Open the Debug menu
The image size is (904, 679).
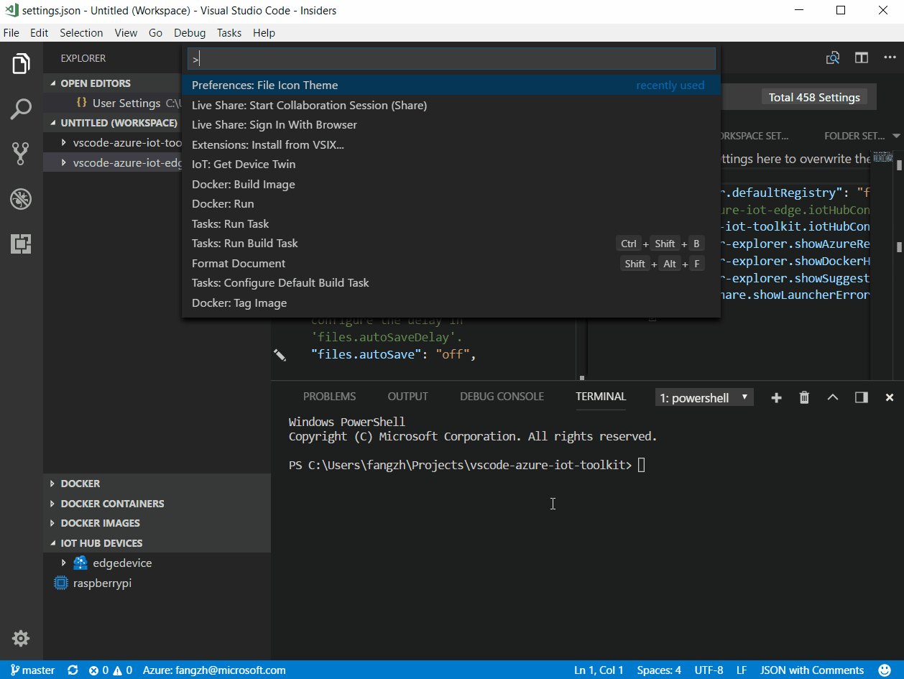coord(189,32)
